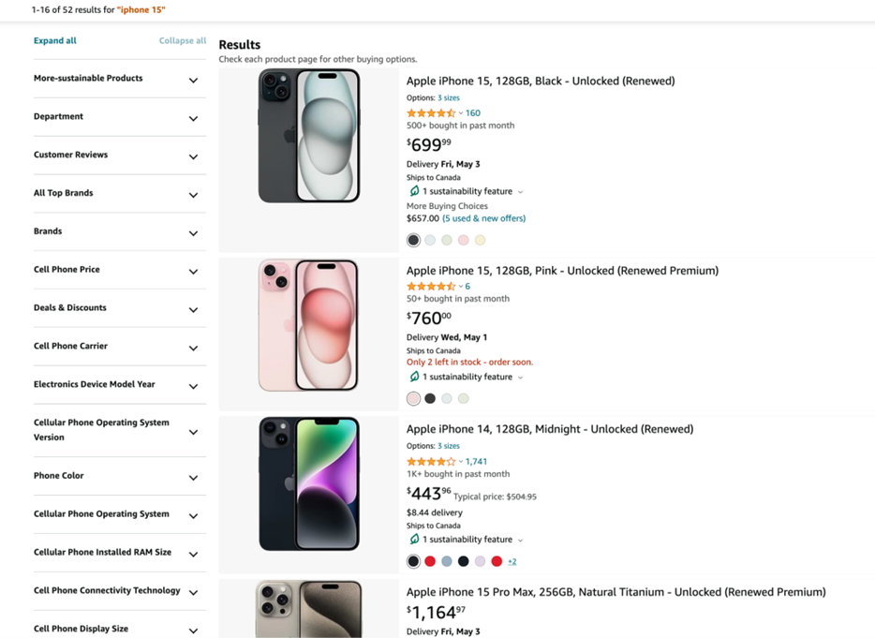Open star rating of iPhone 14 Midnight
Viewport: 875px width, 638px height.
(x=431, y=462)
